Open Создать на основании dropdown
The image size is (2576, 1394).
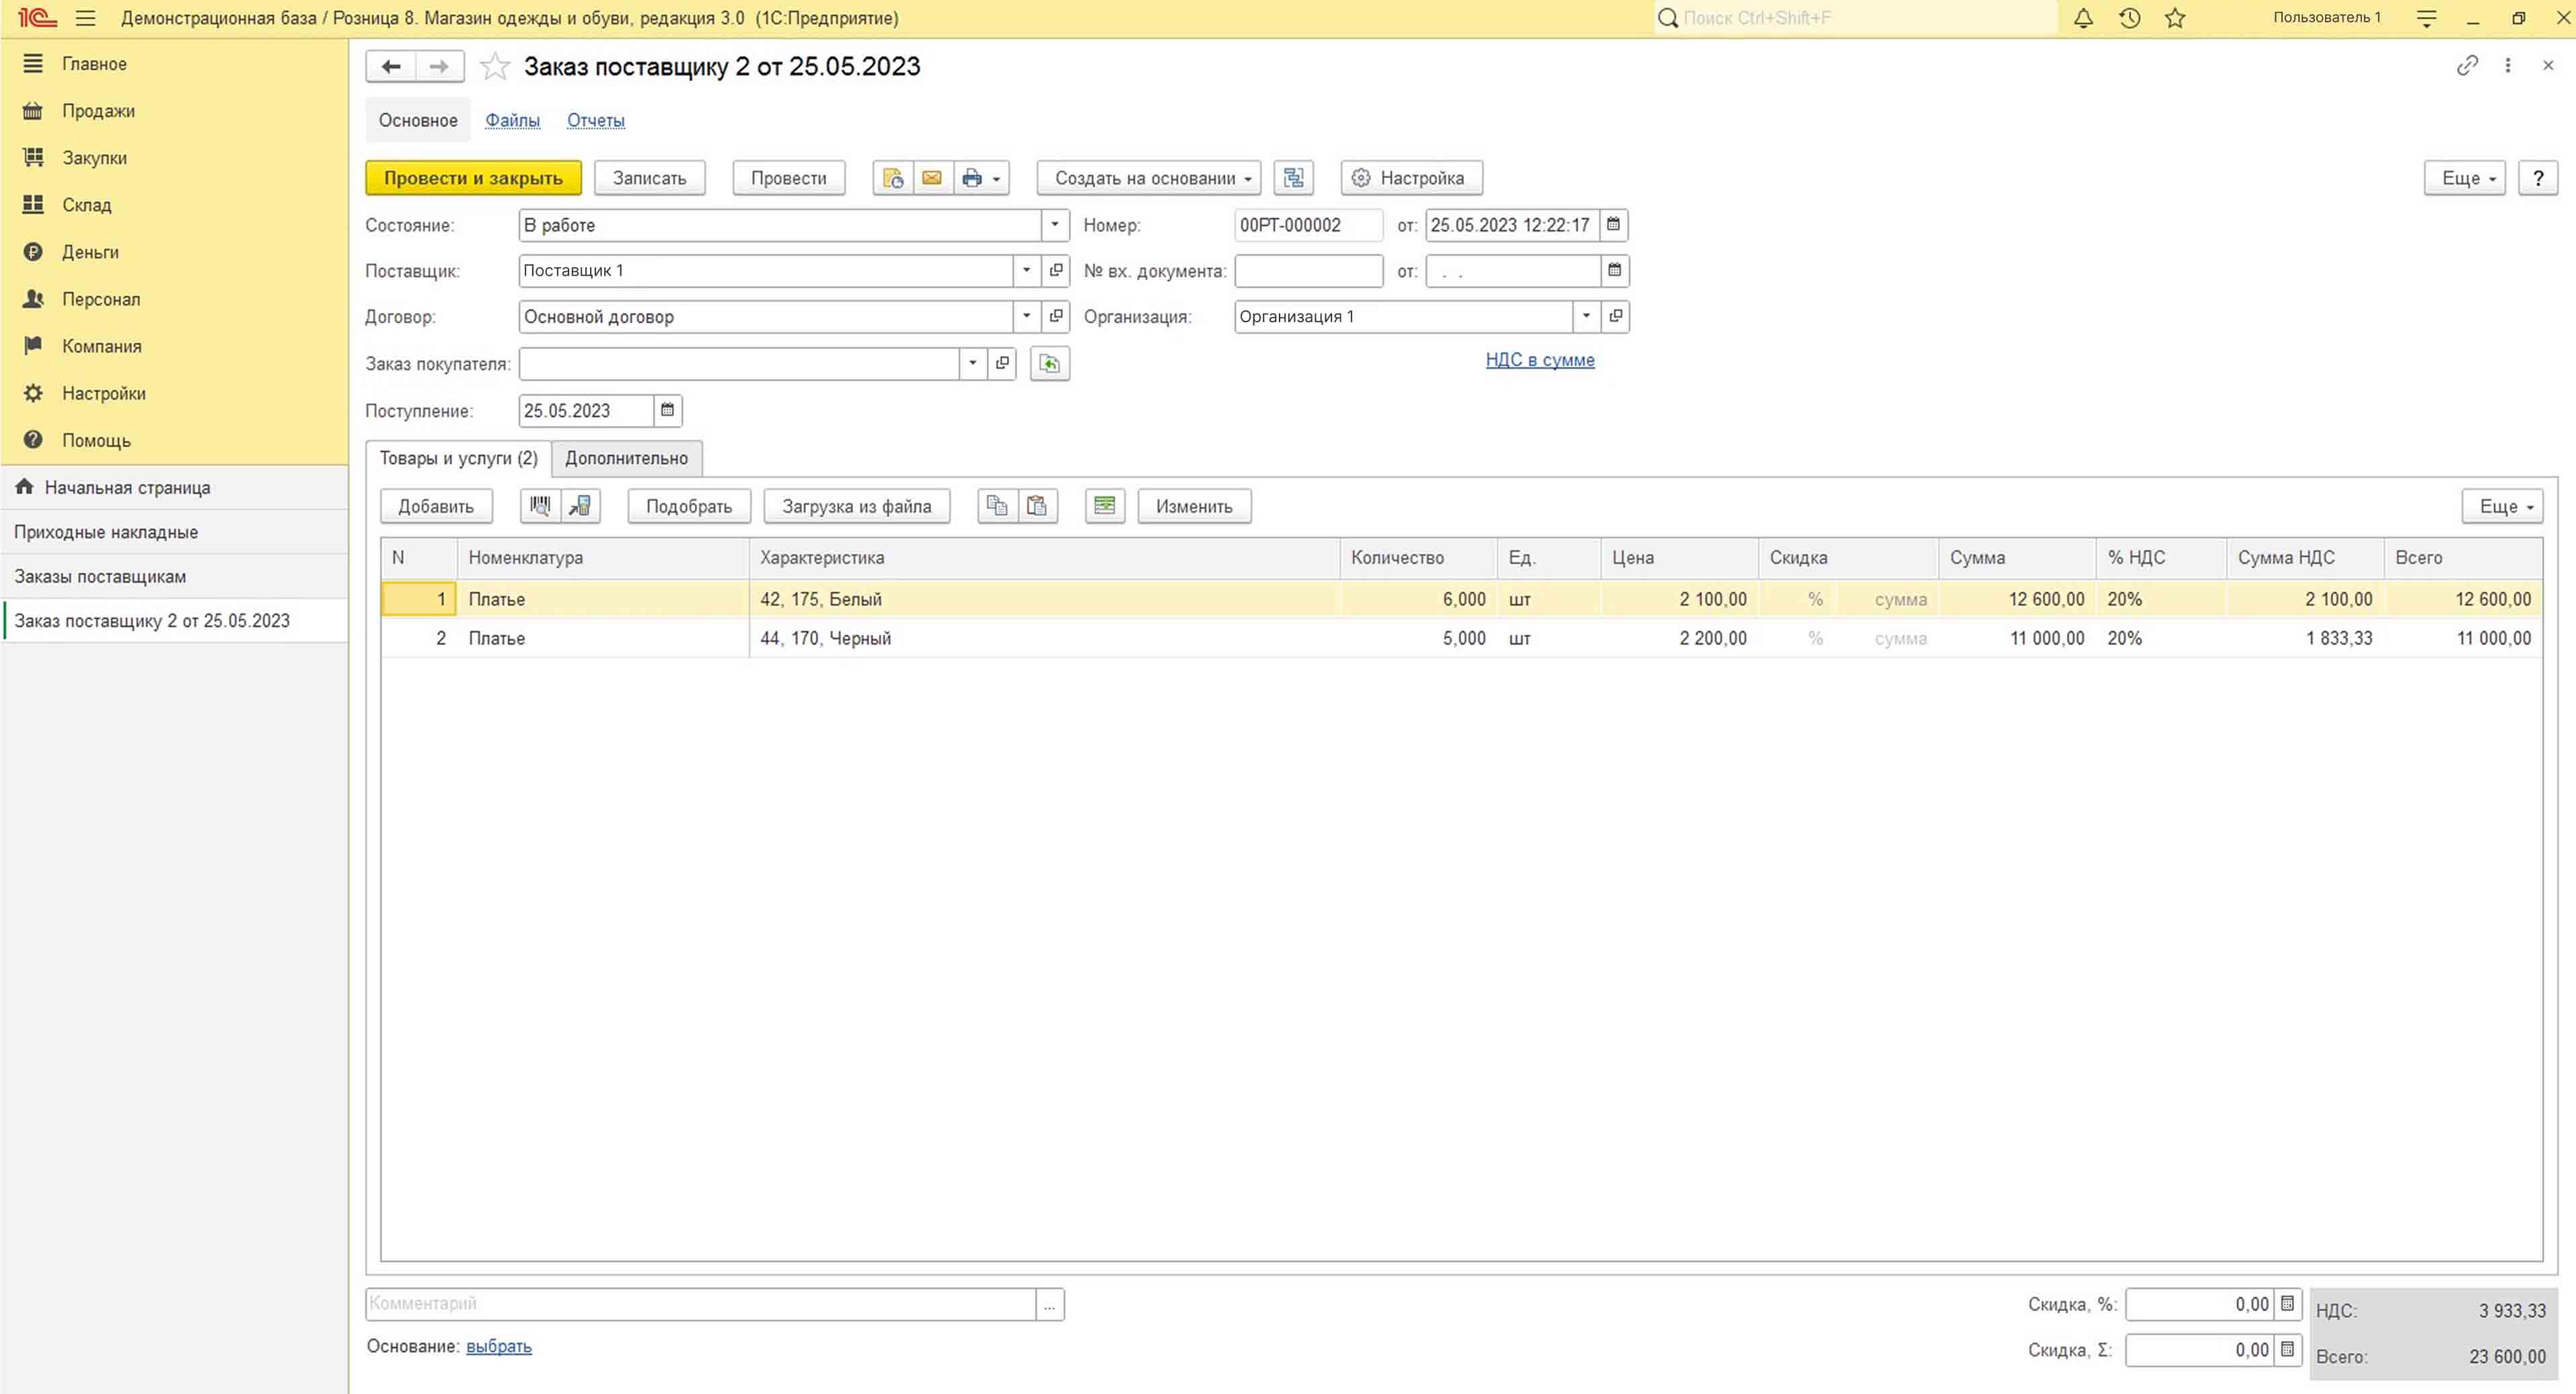pos(1149,178)
